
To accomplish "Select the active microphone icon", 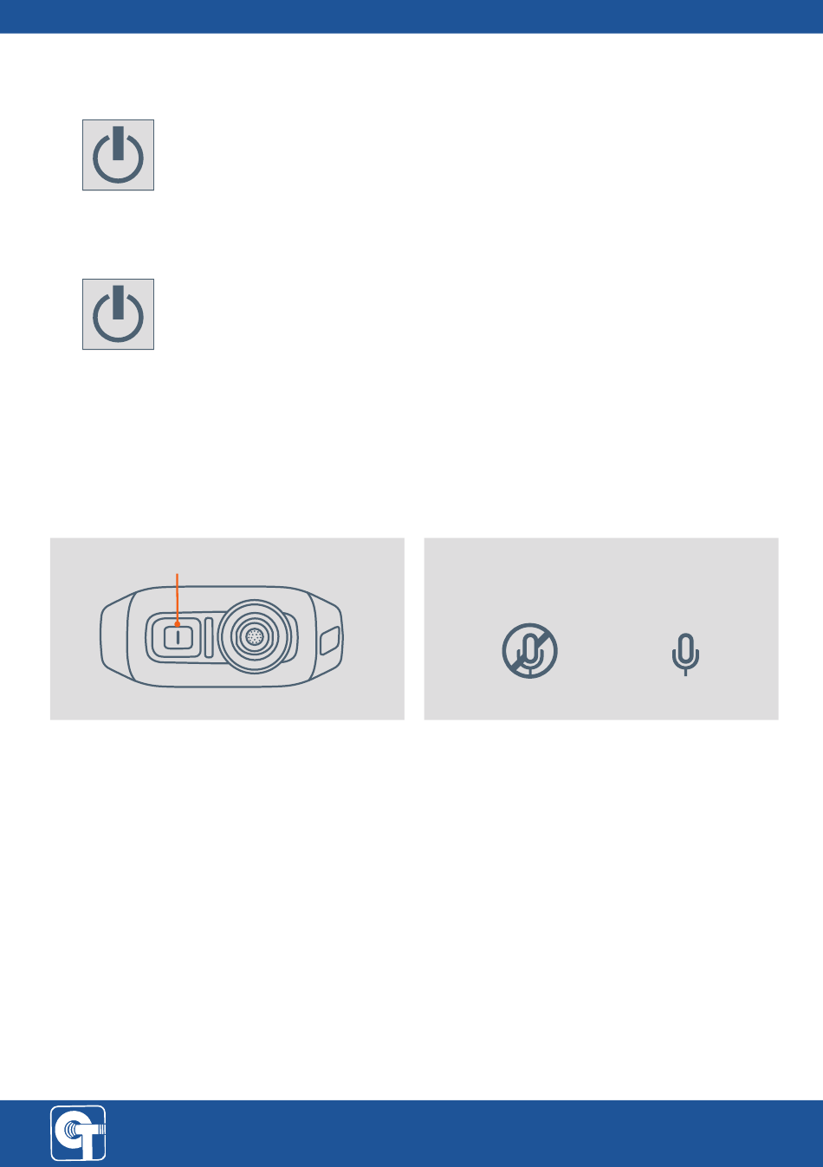I will [x=685, y=654].
